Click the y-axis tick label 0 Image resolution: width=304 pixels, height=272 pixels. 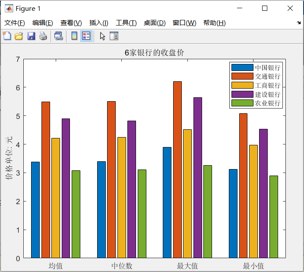click(18, 259)
